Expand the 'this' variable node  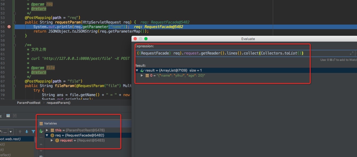47,130
